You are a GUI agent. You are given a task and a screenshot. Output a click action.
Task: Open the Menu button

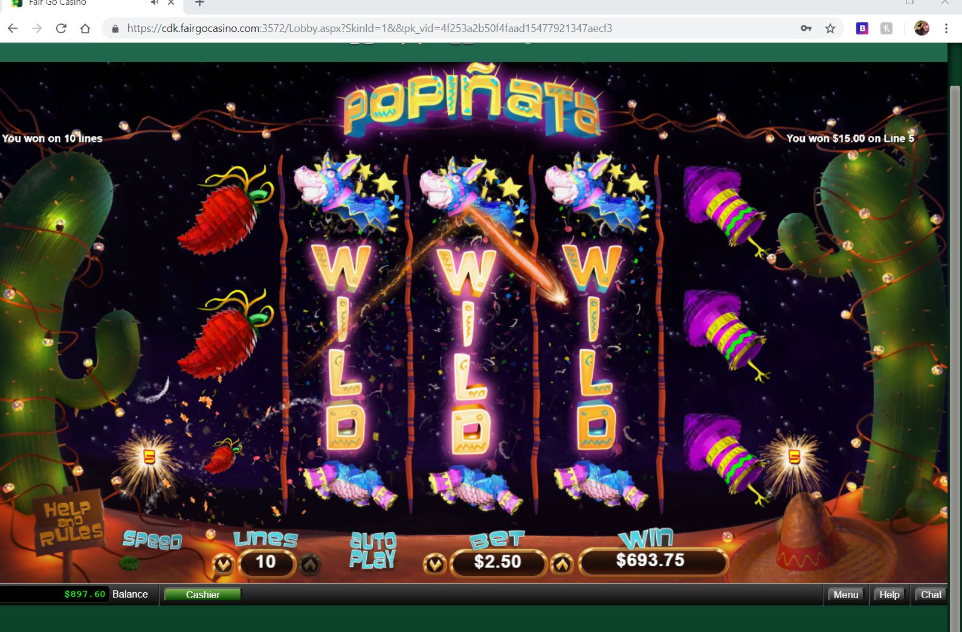pos(846,595)
